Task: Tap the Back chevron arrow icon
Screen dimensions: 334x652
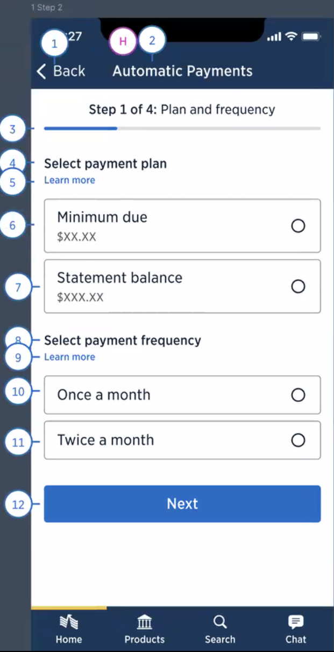Action: click(x=41, y=72)
